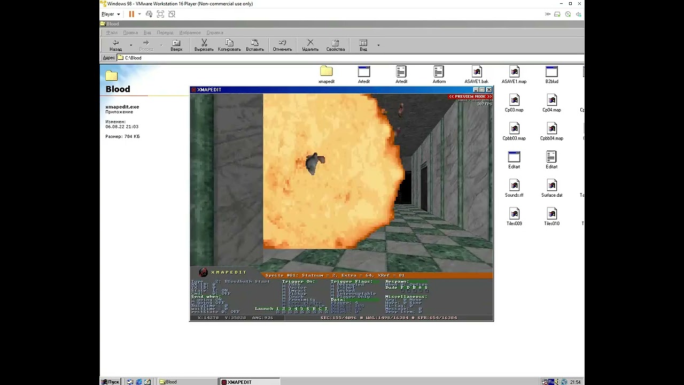Image resolution: width=684 pixels, height=385 pixels.
Task: Select the second Editart file icon
Action: [551, 157]
